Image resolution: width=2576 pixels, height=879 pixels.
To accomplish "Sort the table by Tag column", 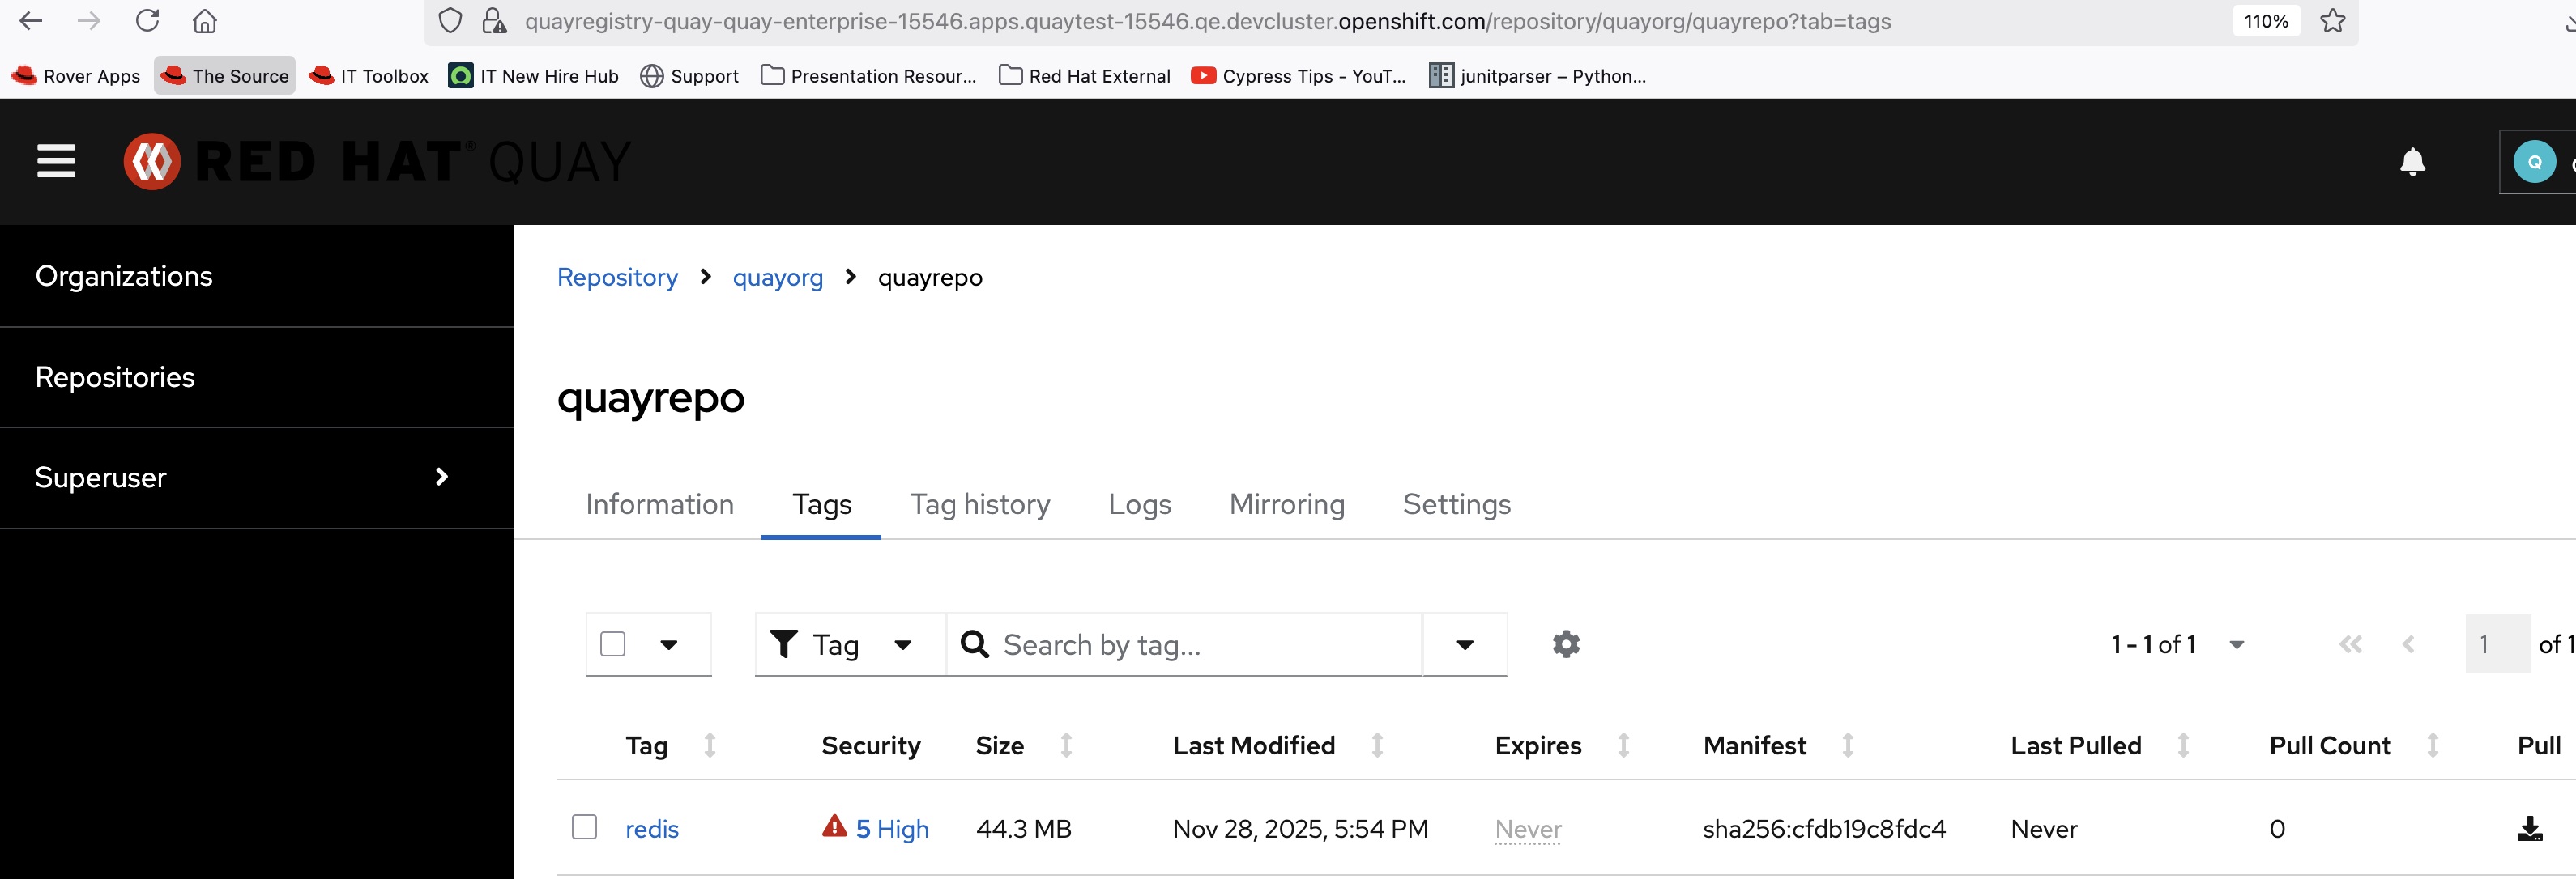I will pos(709,745).
